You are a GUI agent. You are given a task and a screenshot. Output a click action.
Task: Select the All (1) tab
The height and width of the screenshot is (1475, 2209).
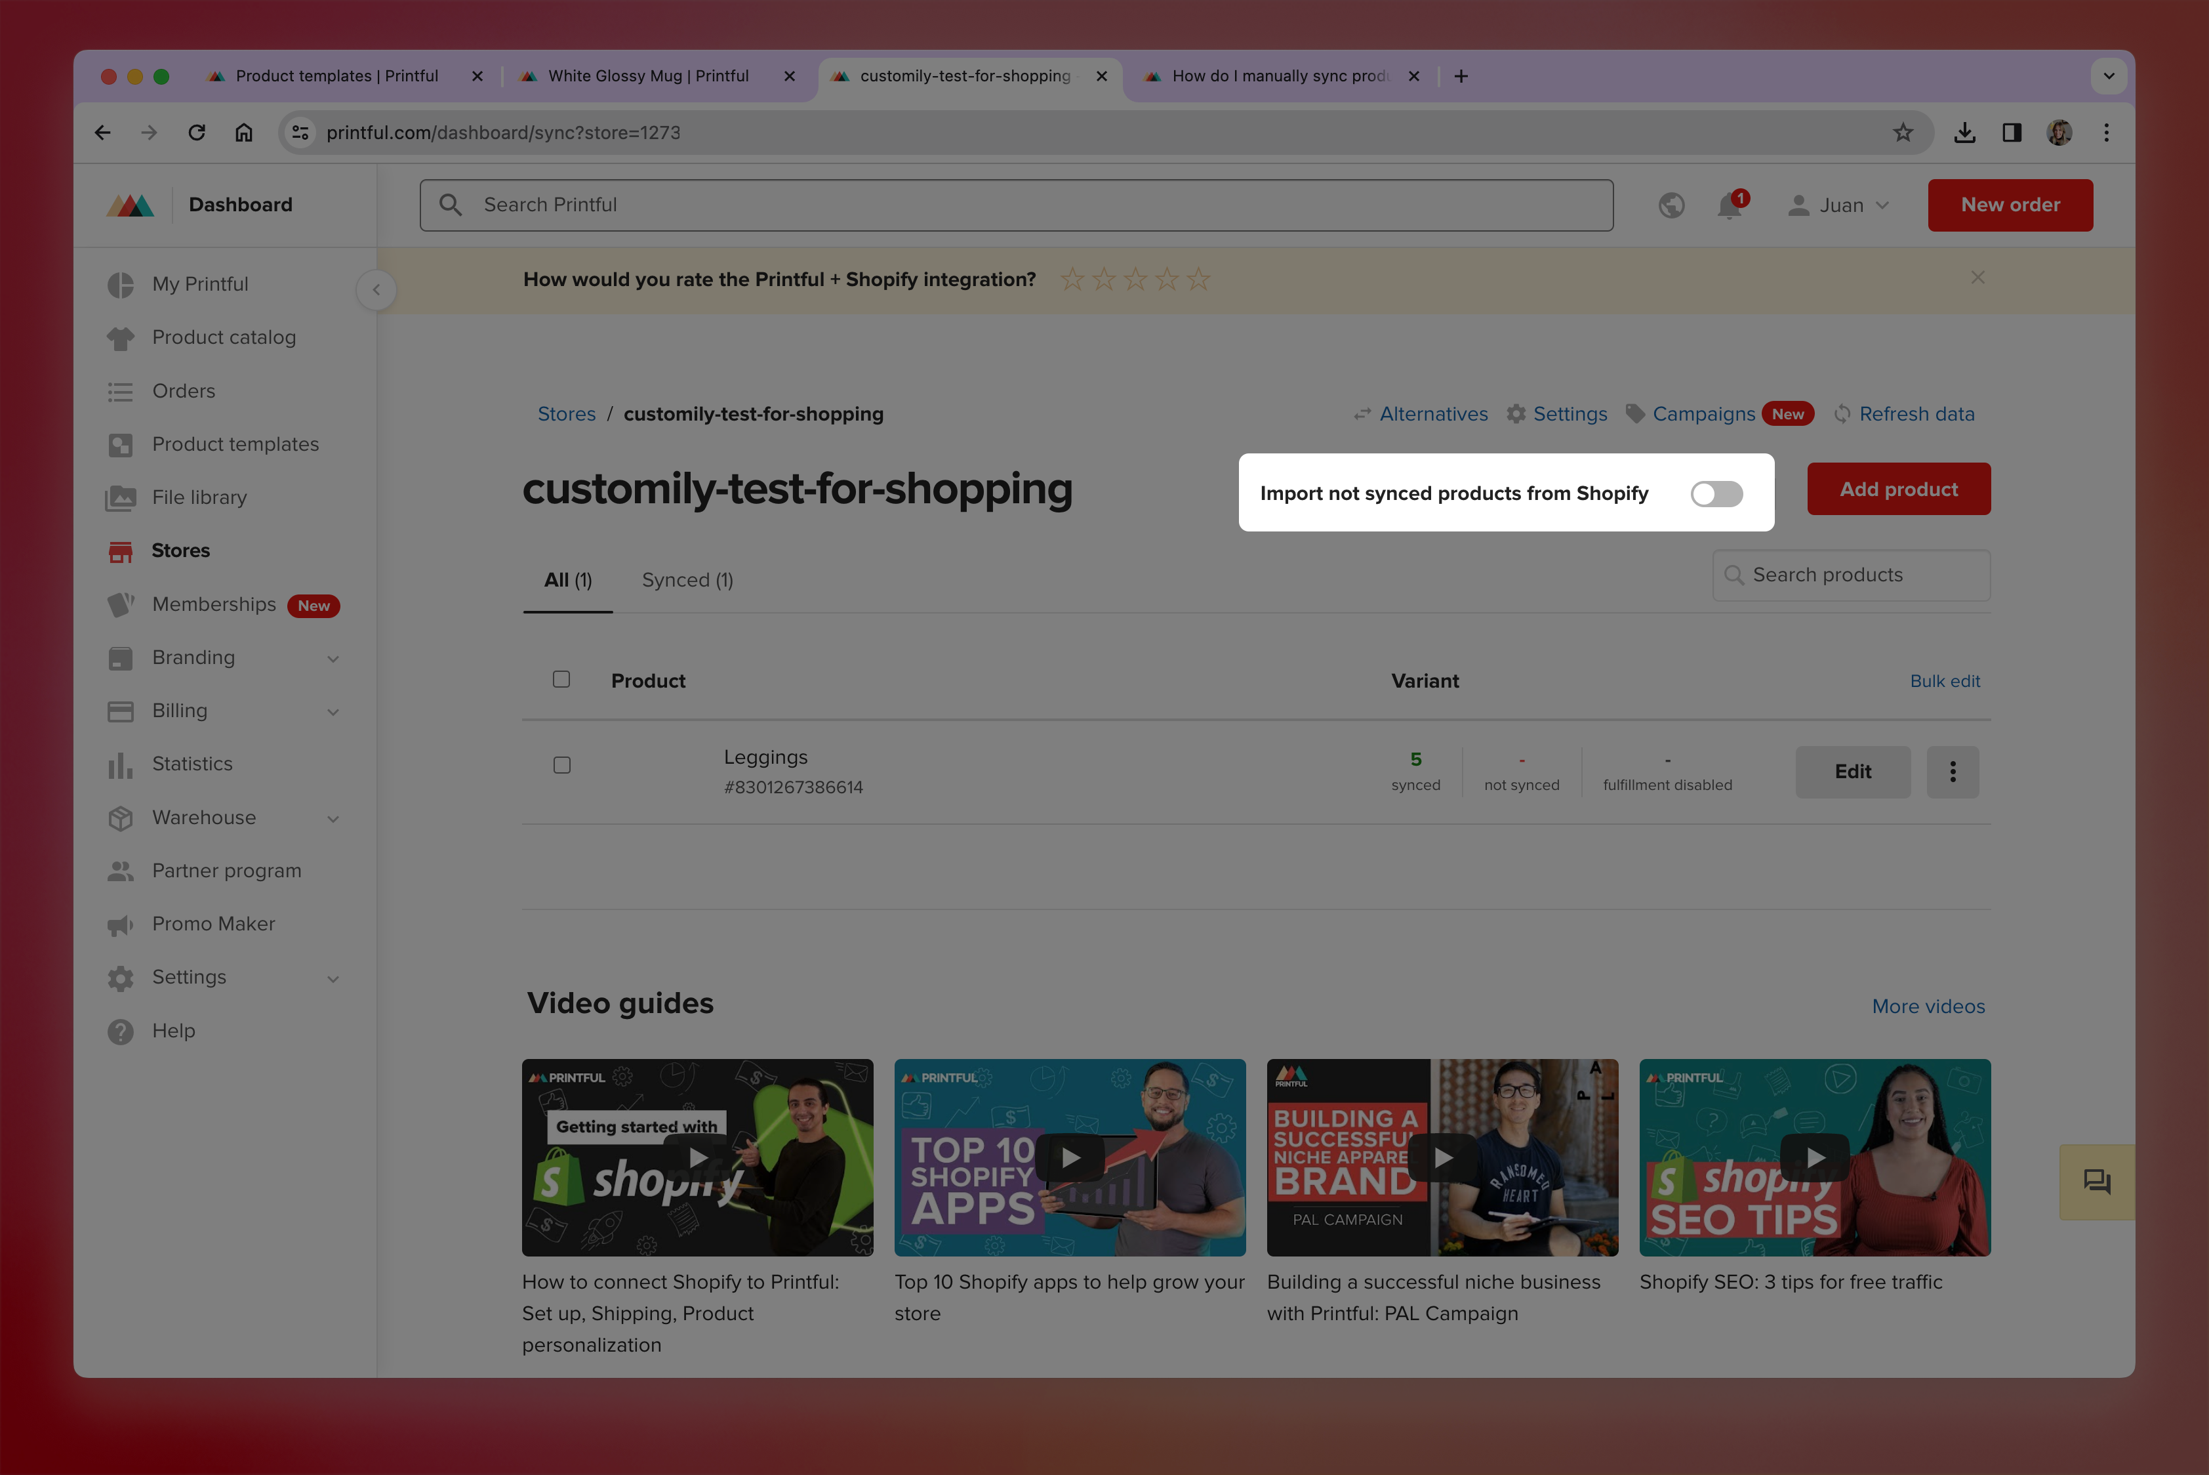(568, 581)
